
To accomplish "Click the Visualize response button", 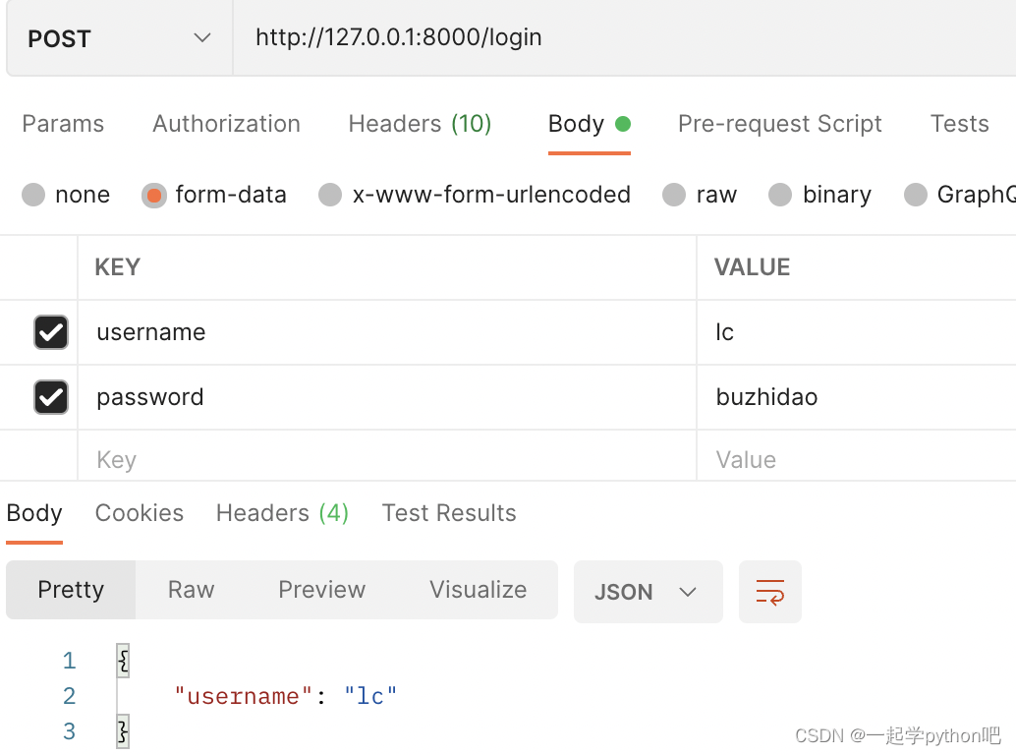I will [478, 590].
